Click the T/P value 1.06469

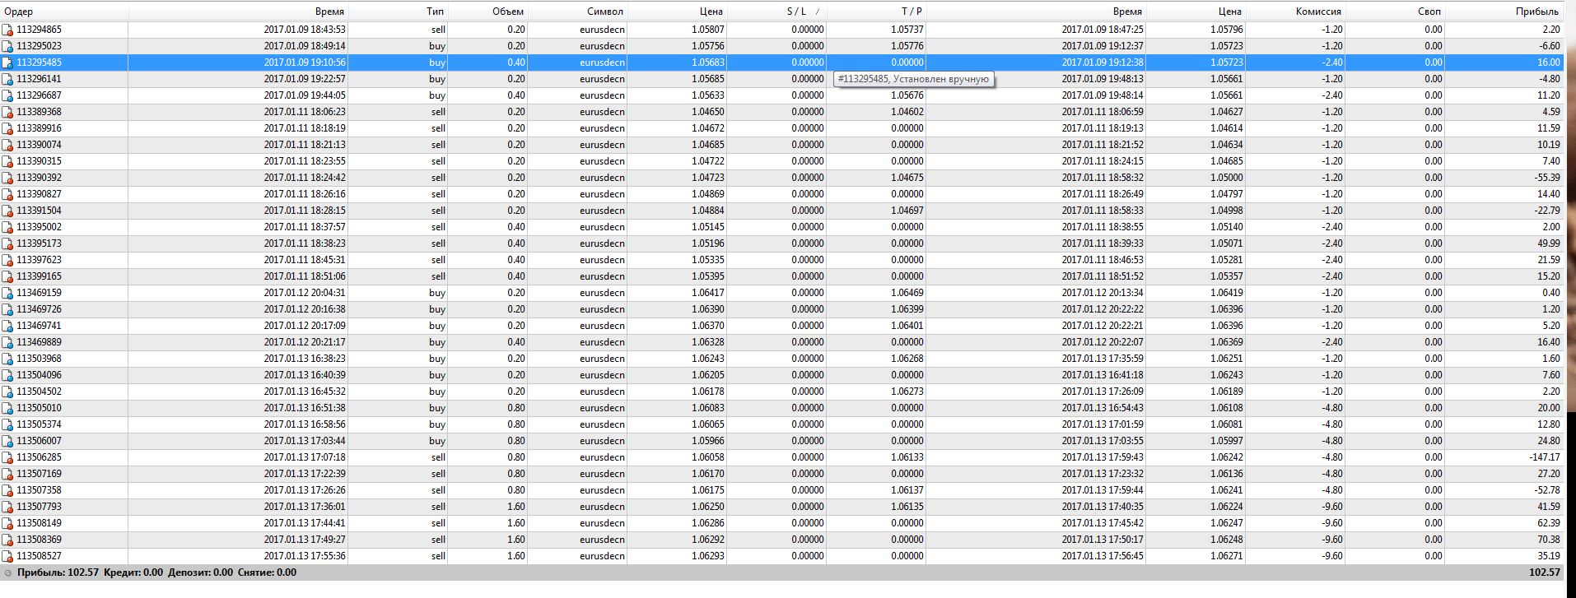(x=907, y=293)
